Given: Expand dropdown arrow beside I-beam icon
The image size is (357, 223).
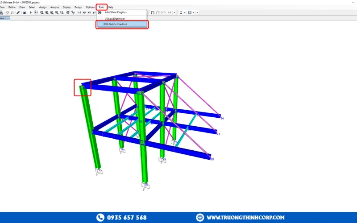Looking at the screenshot, I should point(185,12).
